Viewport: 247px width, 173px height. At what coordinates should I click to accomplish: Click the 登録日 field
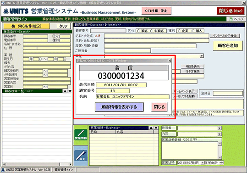click(x=228, y=93)
